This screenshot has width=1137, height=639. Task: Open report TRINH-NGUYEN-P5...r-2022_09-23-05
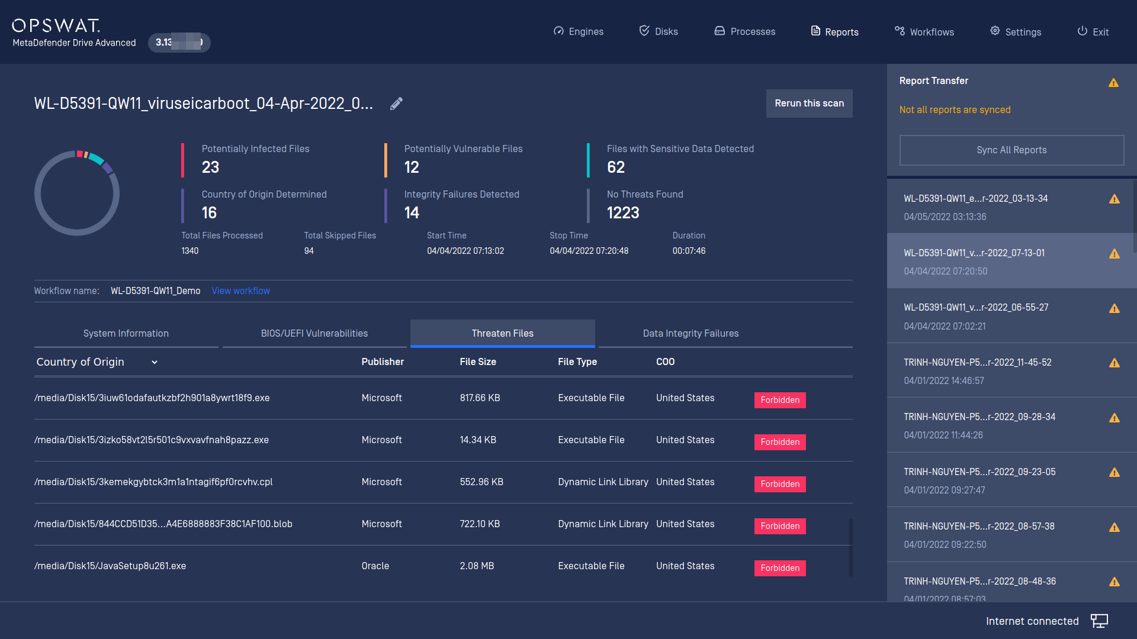point(1010,480)
